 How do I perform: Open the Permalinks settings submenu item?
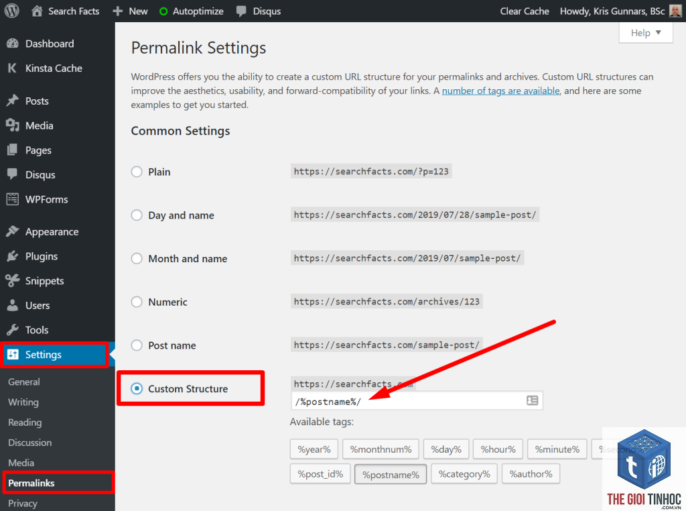[x=31, y=483]
